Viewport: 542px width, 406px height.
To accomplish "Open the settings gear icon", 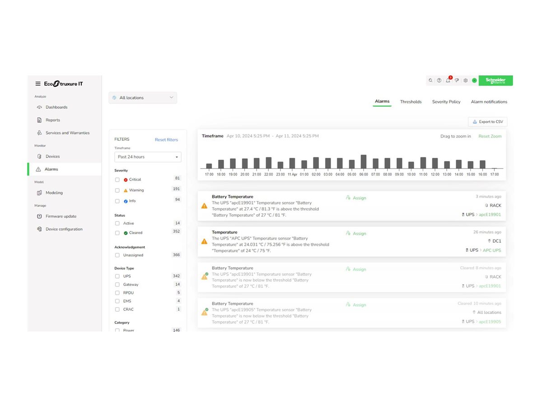I will (466, 80).
